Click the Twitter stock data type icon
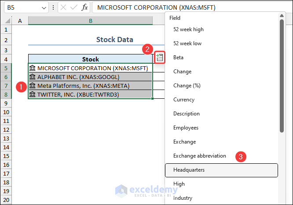This screenshot has width=293, height=205. [x=33, y=94]
